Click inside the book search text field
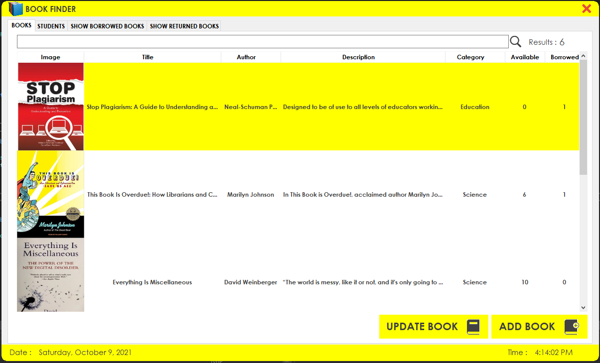 [262, 42]
